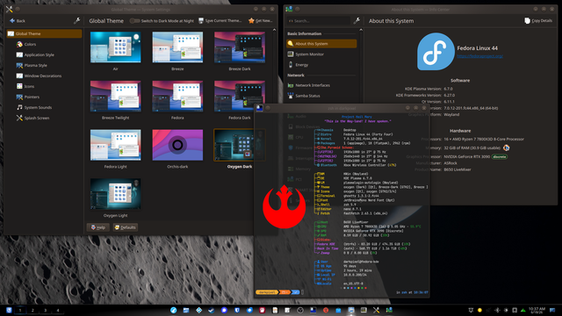Image resolution: width=562 pixels, height=316 pixels.
Task: Open the Info Center search options wrench
Action: point(357,21)
